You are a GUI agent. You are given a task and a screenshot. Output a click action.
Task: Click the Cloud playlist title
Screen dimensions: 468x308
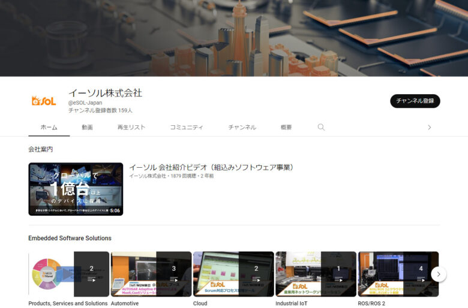(200, 303)
